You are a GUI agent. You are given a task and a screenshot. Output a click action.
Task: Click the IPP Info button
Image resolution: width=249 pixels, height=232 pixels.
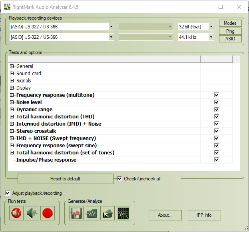tap(204, 215)
